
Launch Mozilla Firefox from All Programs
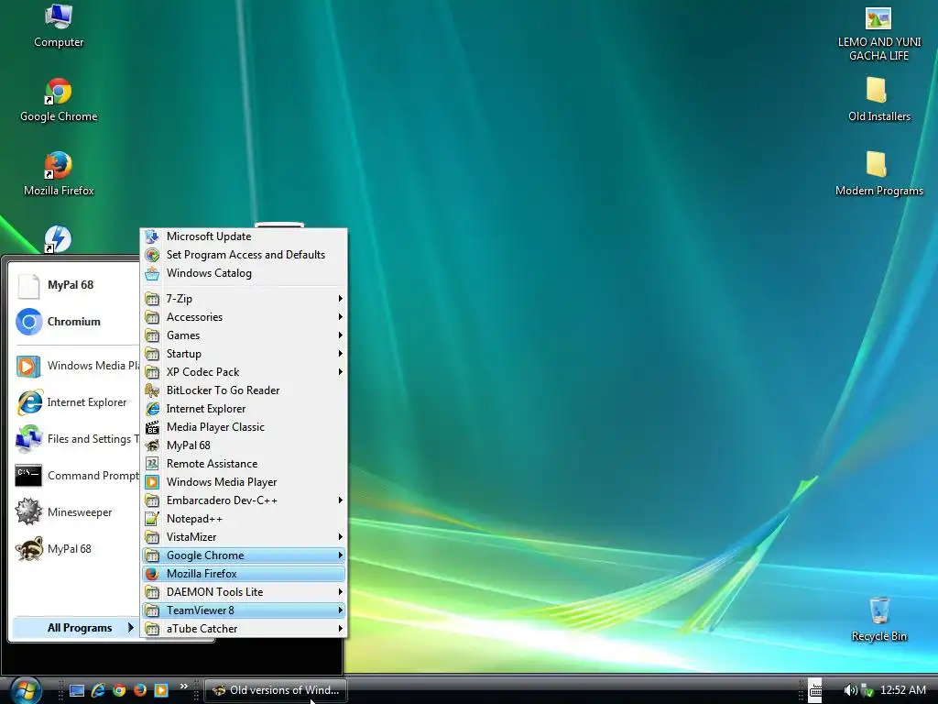[244, 574]
